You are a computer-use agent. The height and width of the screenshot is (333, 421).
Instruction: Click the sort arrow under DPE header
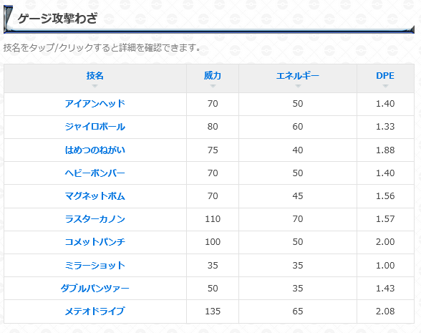click(x=385, y=86)
